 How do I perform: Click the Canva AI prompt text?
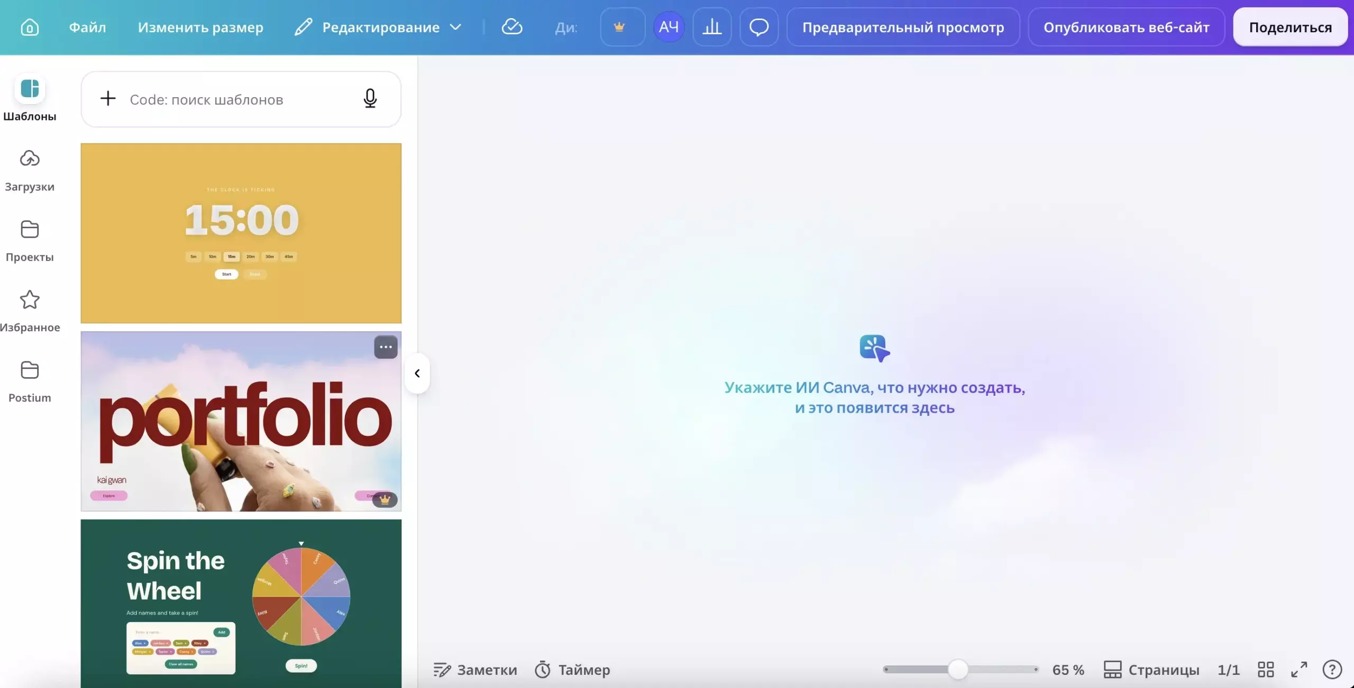point(875,397)
